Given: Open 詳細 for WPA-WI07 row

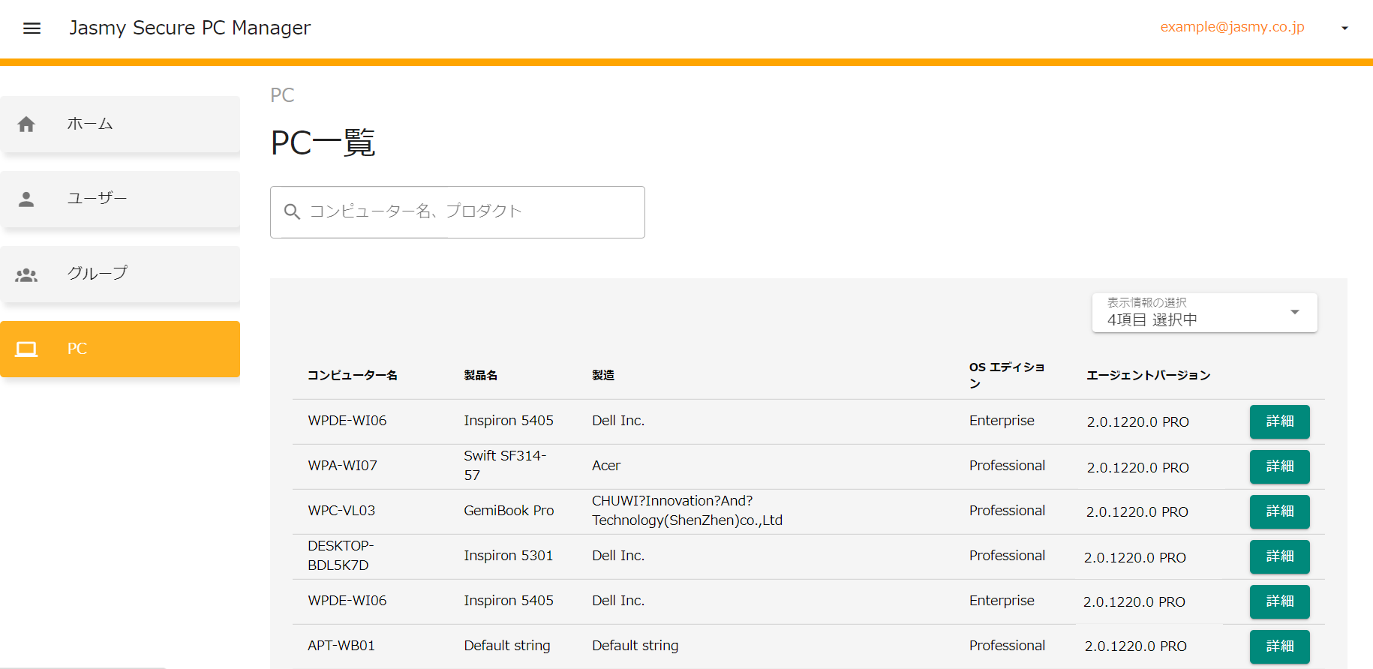Looking at the screenshot, I should 1279,466.
